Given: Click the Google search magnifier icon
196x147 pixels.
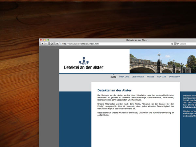Looking at the screenshot, I should 177,44.
